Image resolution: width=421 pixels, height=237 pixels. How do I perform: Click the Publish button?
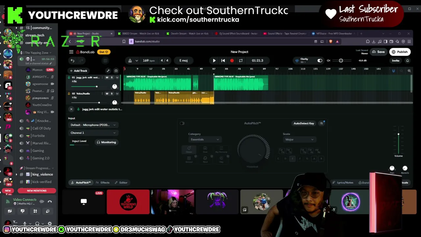pos(400,52)
